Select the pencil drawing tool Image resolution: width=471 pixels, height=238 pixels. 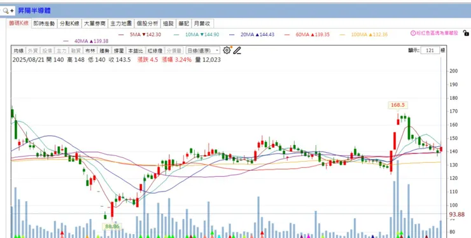237,50
